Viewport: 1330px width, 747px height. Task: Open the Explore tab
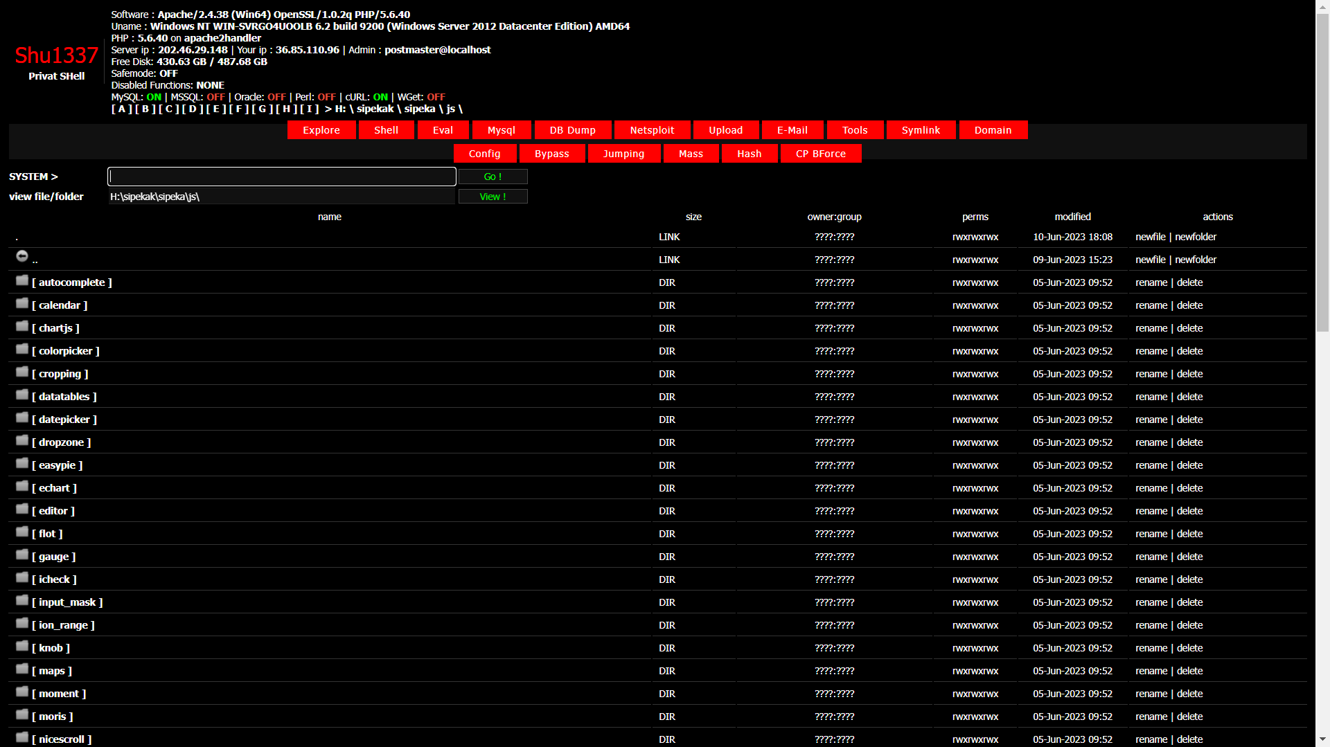[321, 130]
